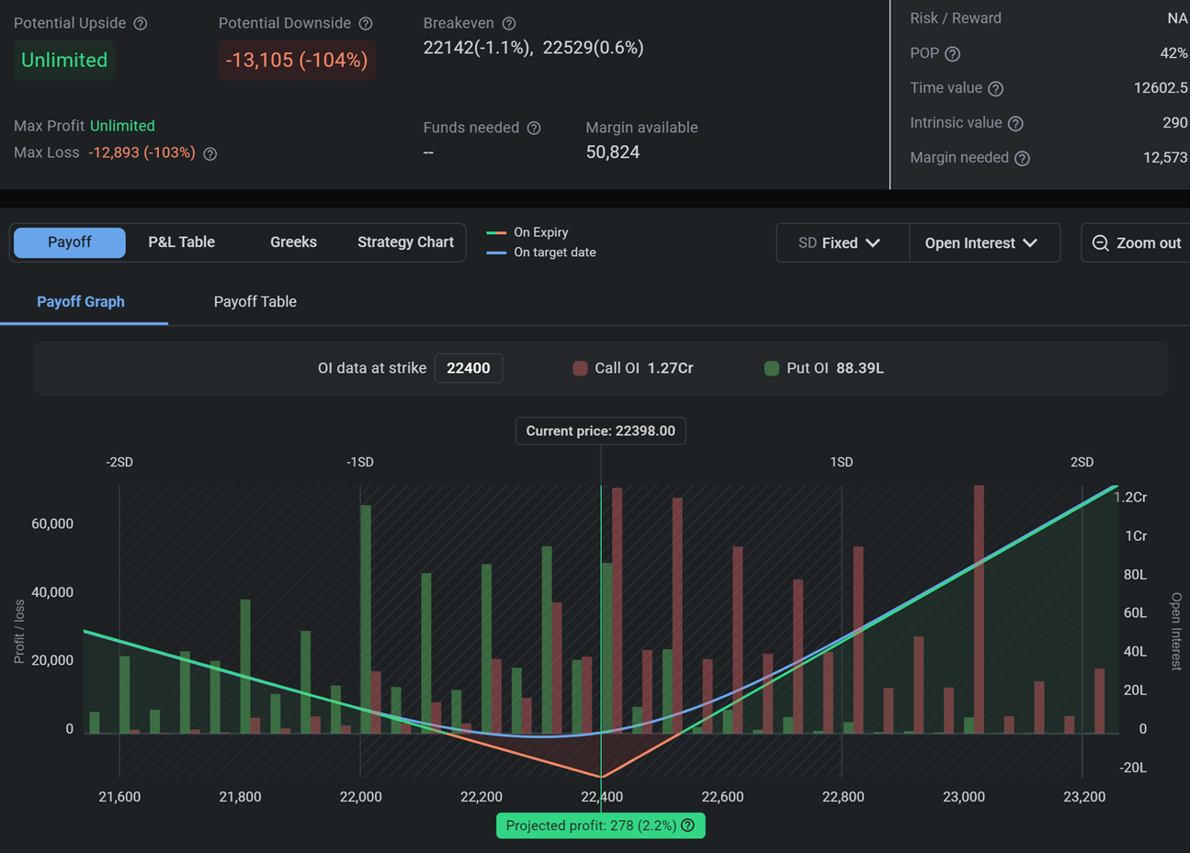The image size is (1190, 853).
Task: Click Projected profit help icon
Action: (687, 825)
